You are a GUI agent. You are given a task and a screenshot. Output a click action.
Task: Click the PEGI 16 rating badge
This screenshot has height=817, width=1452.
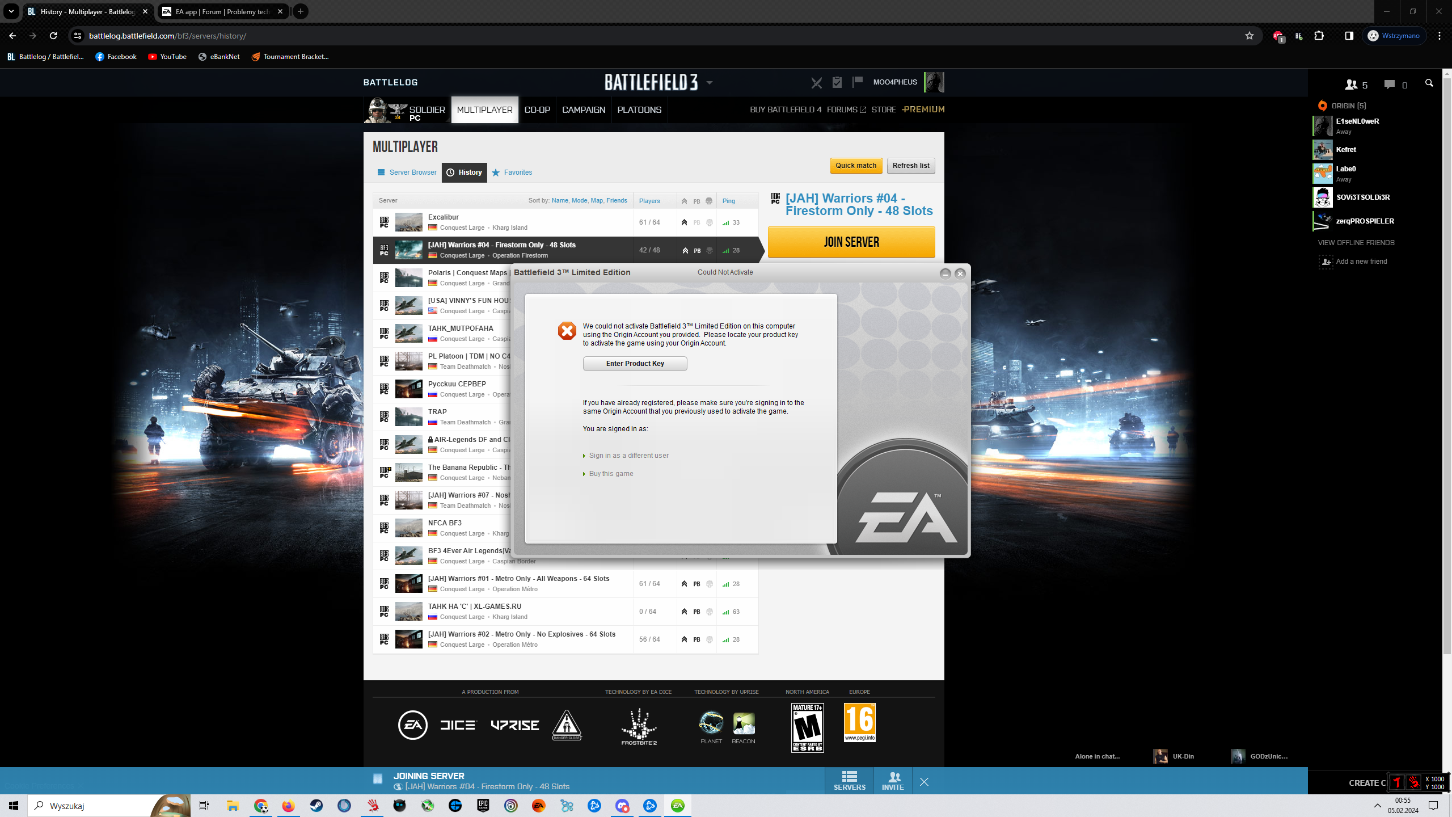(860, 722)
